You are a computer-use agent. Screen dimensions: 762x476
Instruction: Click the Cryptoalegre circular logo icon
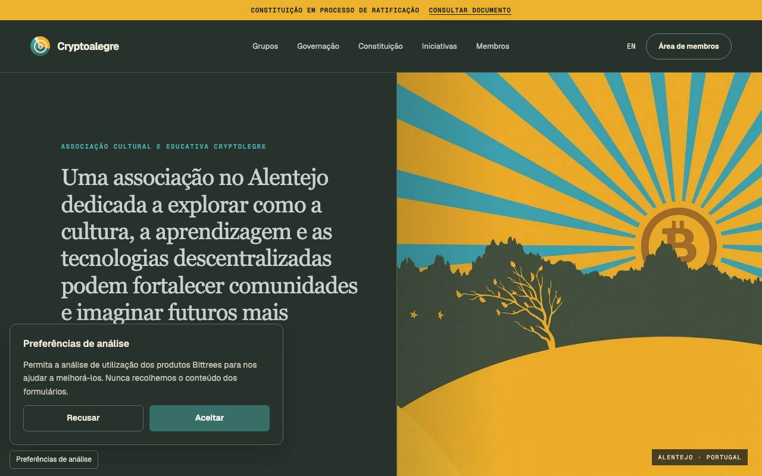[40, 46]
